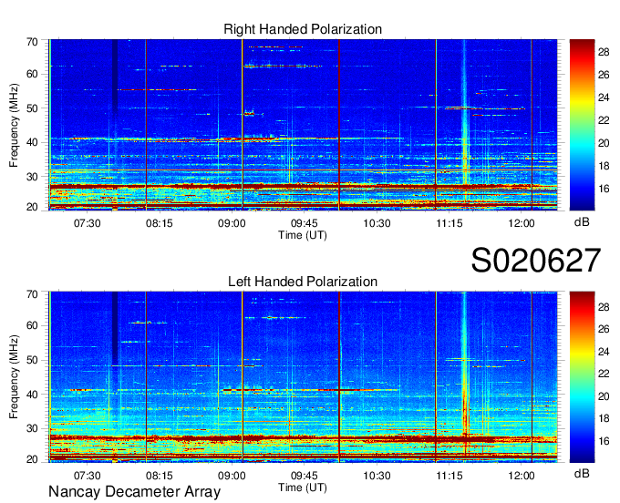The width and height of the screenshot is (620, 503).
Task: Click the 22 dB label on left-handed color bar
Action: coord(604,374)
